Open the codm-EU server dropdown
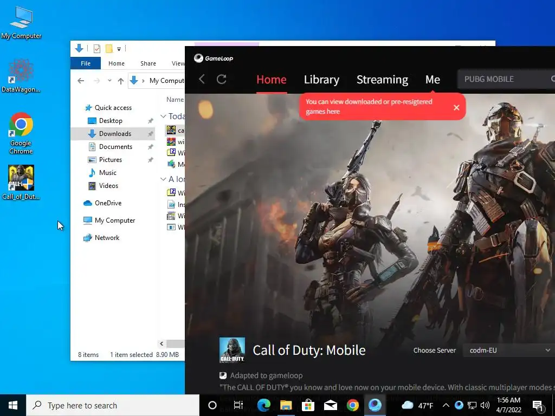The image size is (555, 416). click(x=509, y=350)
